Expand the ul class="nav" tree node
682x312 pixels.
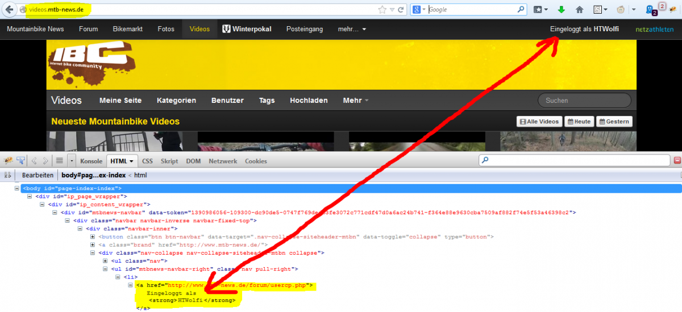click(x=105, y=260)
